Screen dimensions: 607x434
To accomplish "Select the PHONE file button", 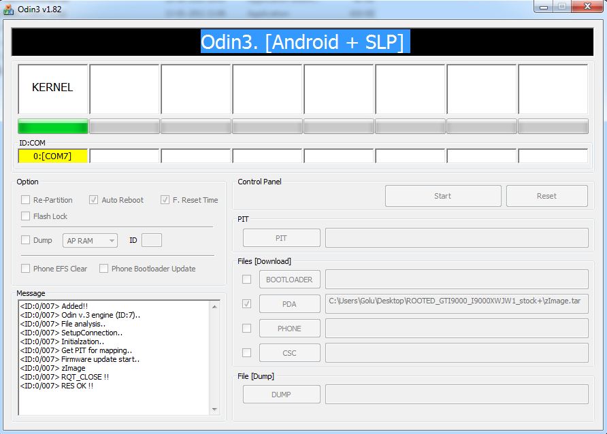I will 289,329.
